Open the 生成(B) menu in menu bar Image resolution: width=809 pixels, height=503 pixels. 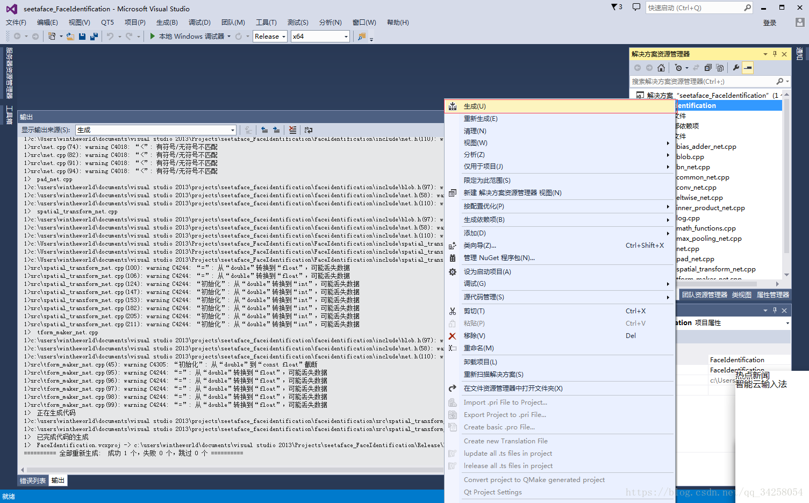[x=167, y=22]
